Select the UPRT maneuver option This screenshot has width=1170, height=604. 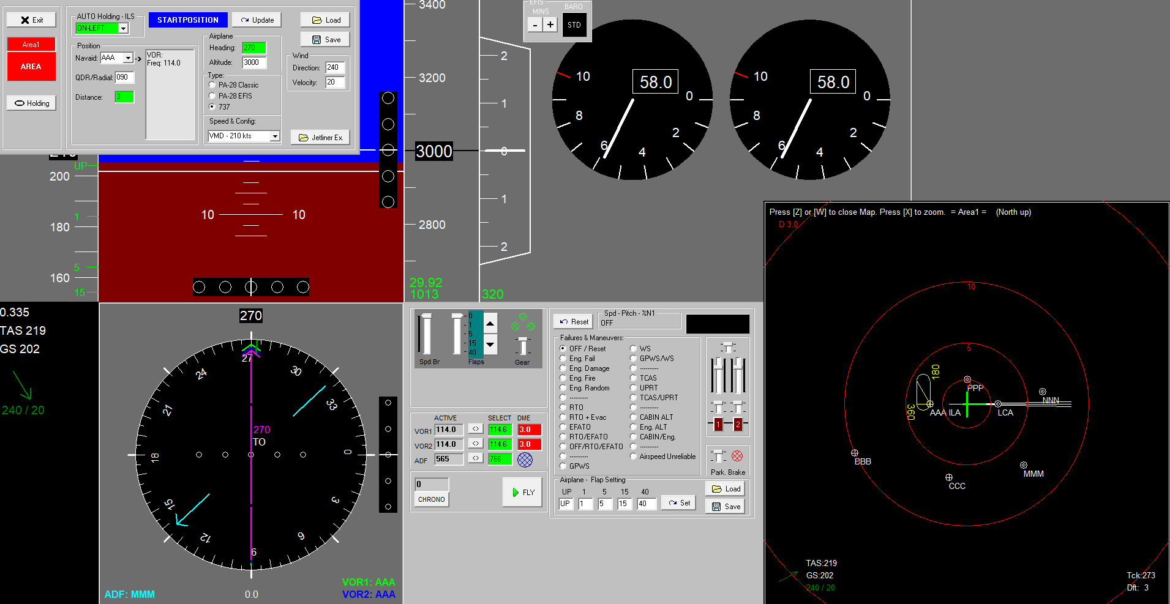[644, 388]
